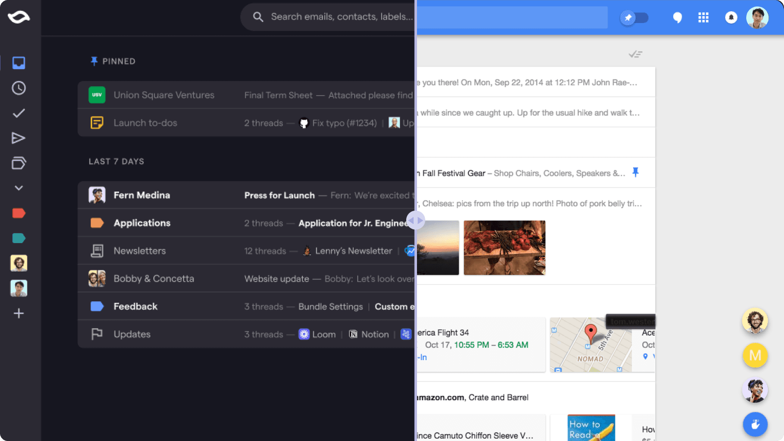This screenshot has height=441, width=784.
Task: Click the add plus icon in sidebar
Action: 19,314
